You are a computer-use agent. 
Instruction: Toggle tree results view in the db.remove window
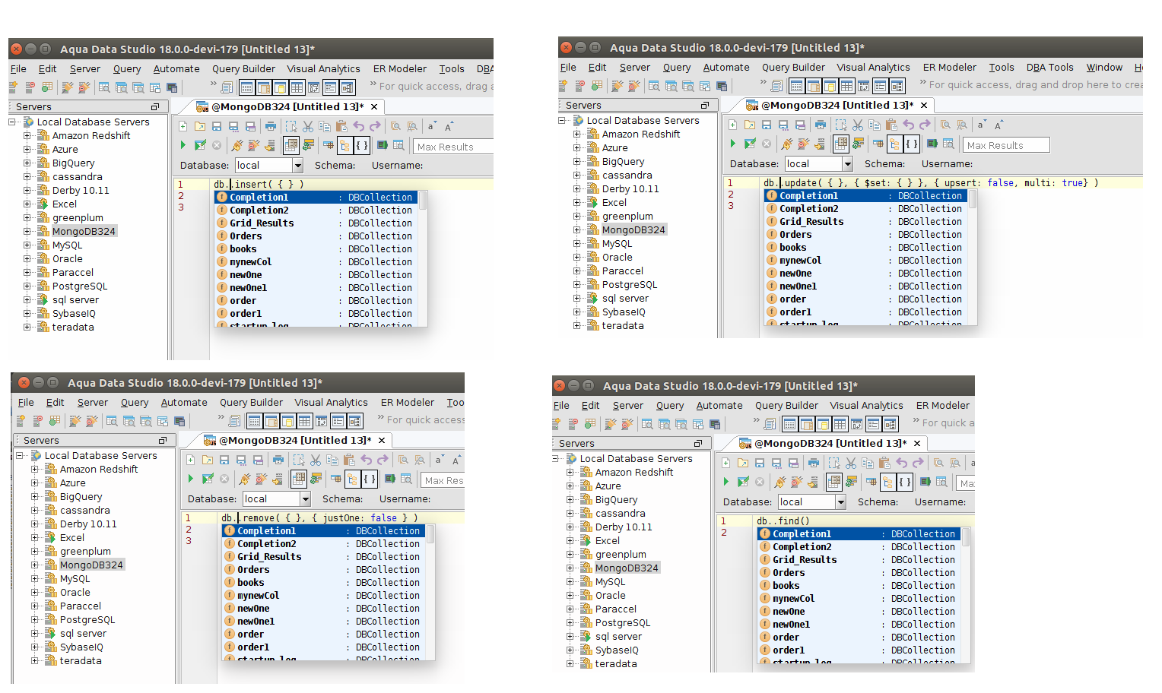click(x=352, y=479)
